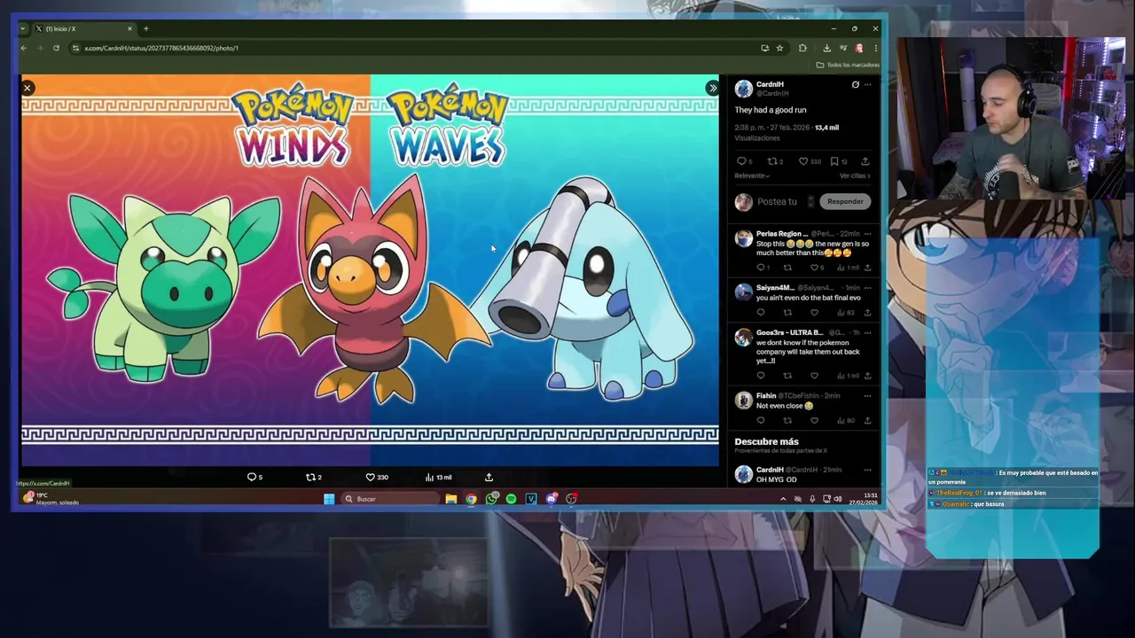This screenshot has width=1135, height=638.
Task: Open more options on Saiyan4M's reply
Action: (867, 287)
